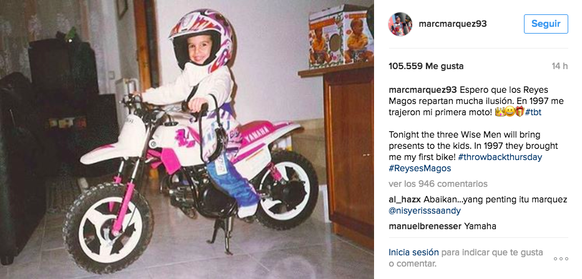This screenshot has width=582, height=279.
Task: Click the gift emoji in the caption
Action: (x=518, y=112)
